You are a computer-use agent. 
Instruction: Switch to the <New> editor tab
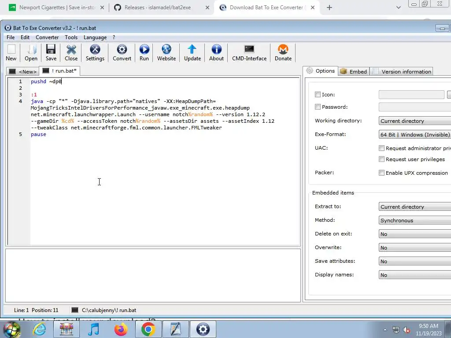click(x=23, y=72)
